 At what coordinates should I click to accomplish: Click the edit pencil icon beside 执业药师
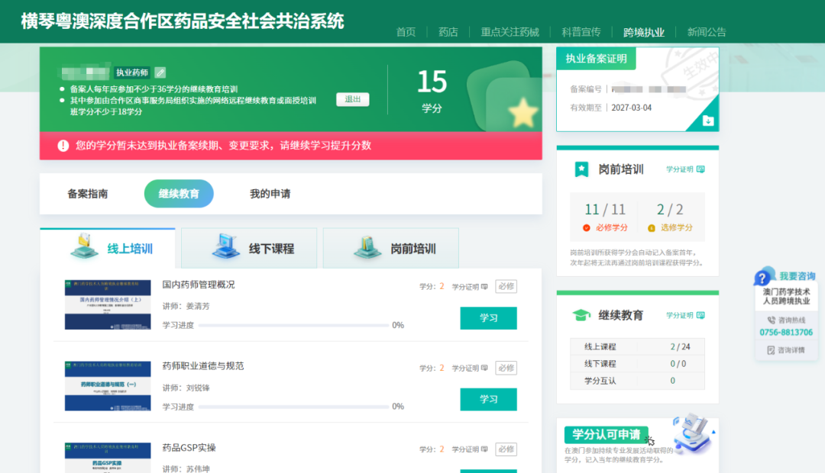160,72
